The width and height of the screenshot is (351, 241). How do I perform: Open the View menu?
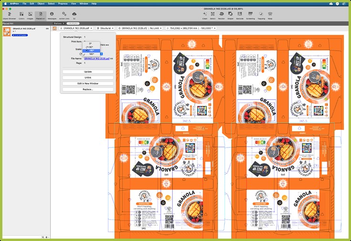(x=73, y=4)
